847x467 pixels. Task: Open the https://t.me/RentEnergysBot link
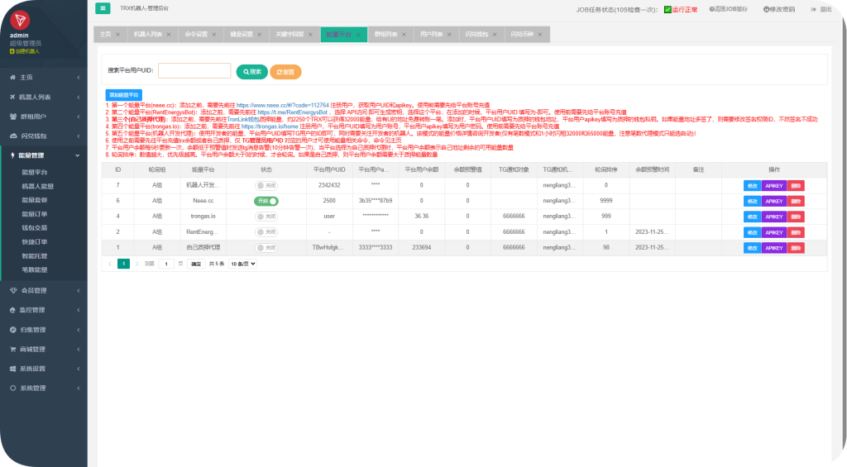click(x=293, y=112)
